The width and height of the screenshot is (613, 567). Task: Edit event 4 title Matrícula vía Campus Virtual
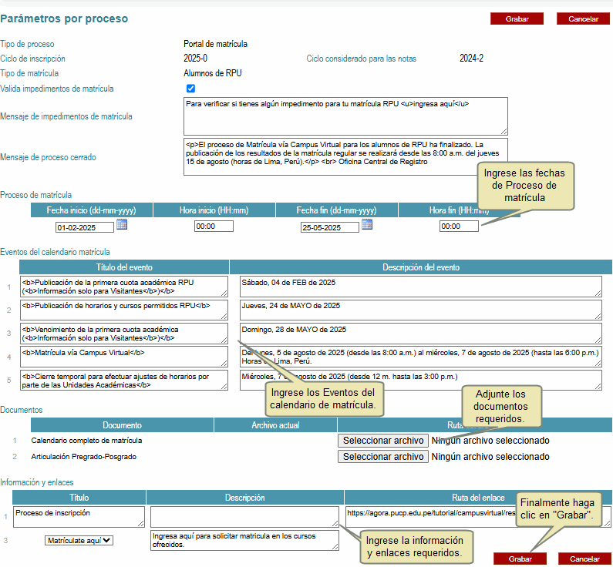coord(124,357)
